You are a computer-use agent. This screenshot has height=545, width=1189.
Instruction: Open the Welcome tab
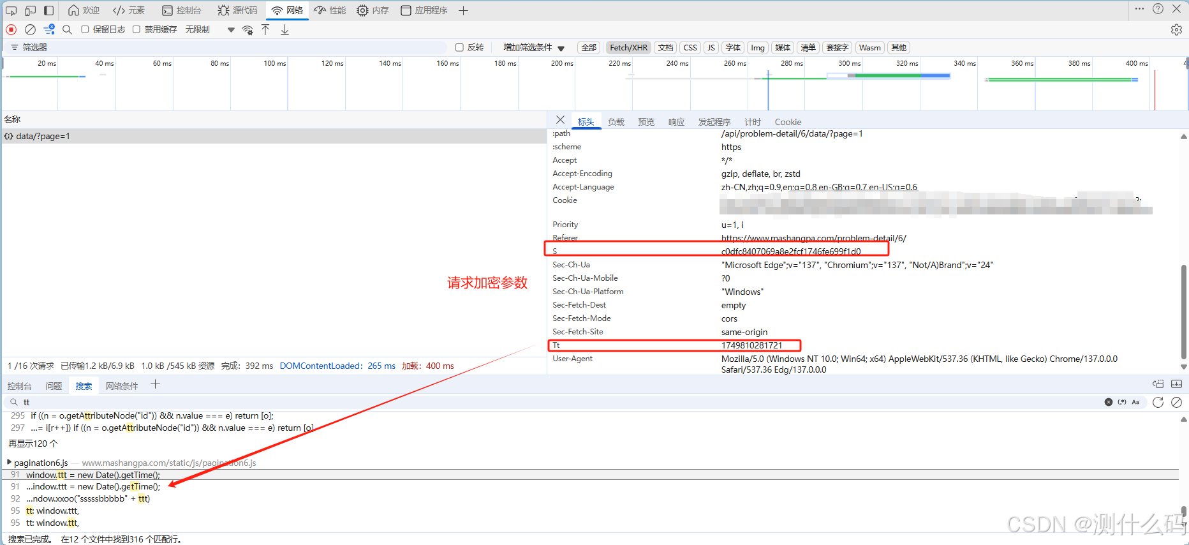click(84, 10)
